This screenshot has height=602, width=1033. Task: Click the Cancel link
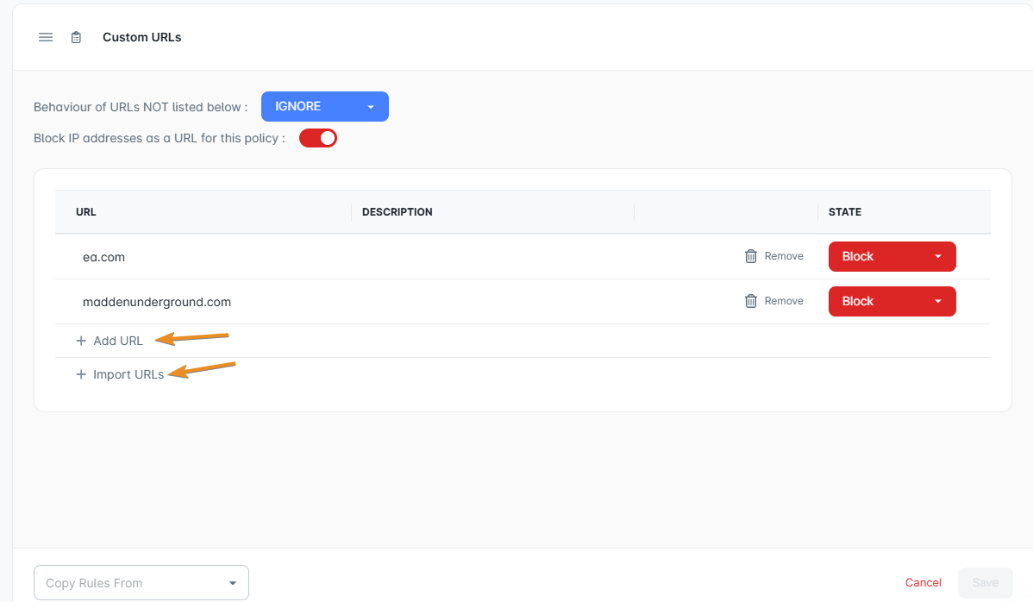(923, 582)
